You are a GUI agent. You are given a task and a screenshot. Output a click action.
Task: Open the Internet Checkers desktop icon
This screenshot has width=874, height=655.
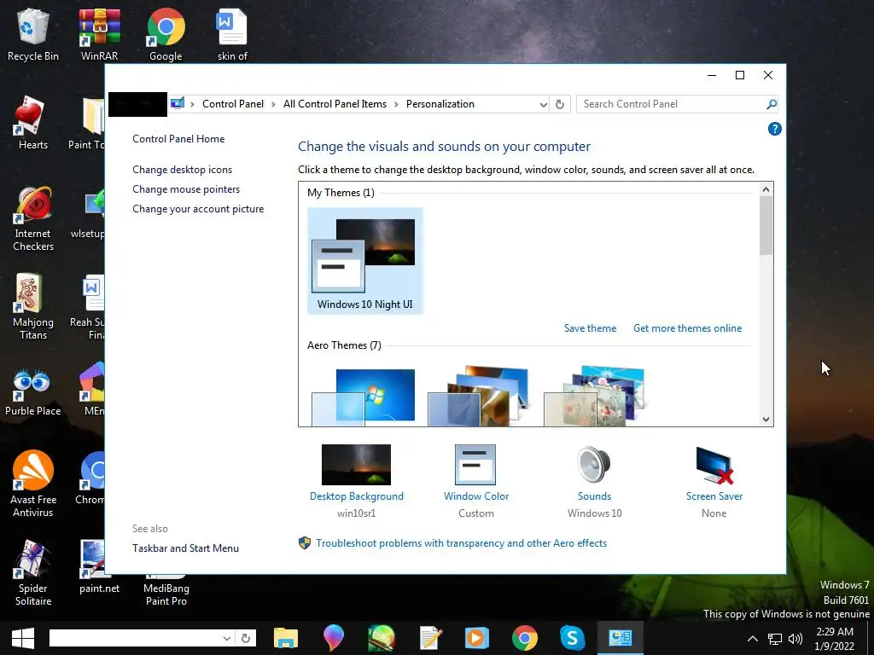pos(33,218)
